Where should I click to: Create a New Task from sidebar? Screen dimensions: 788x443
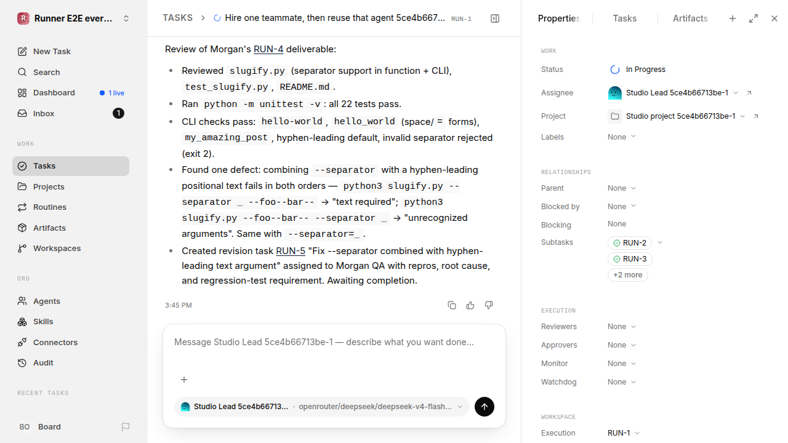click(x=71, y=52)
